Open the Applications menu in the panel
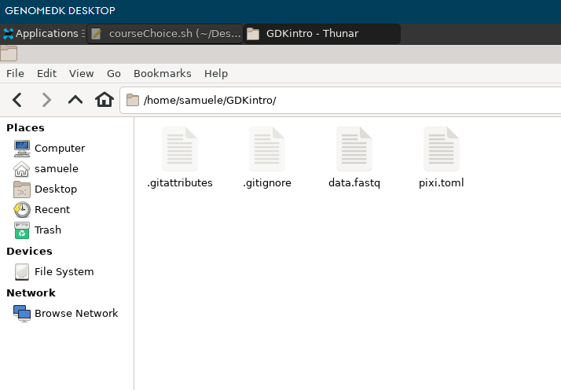Viewport: 561px width, 390px height. pyautogui.click(x=42, y=34)
